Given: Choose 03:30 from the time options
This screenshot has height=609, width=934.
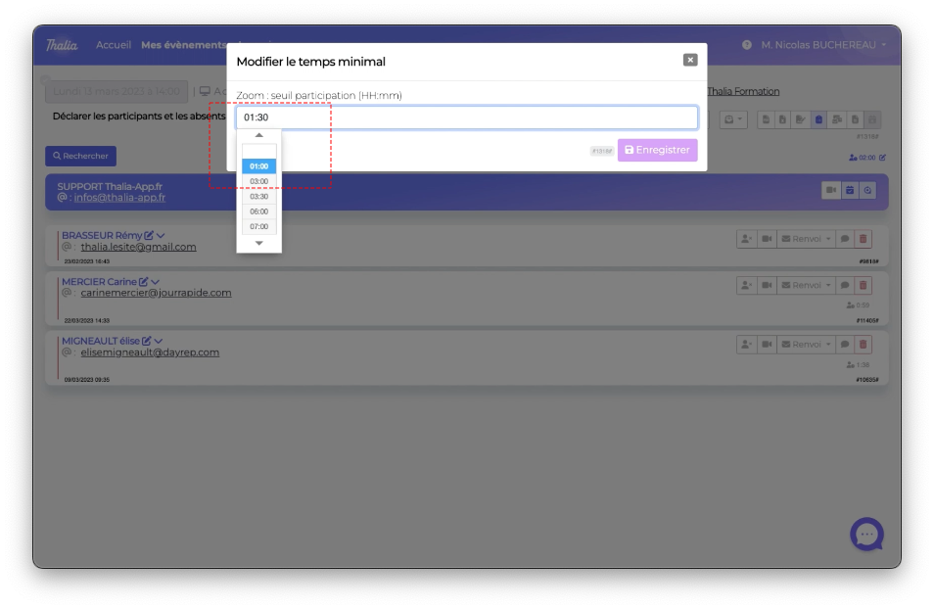Looking at the screenshot, I should click(259, 197).
